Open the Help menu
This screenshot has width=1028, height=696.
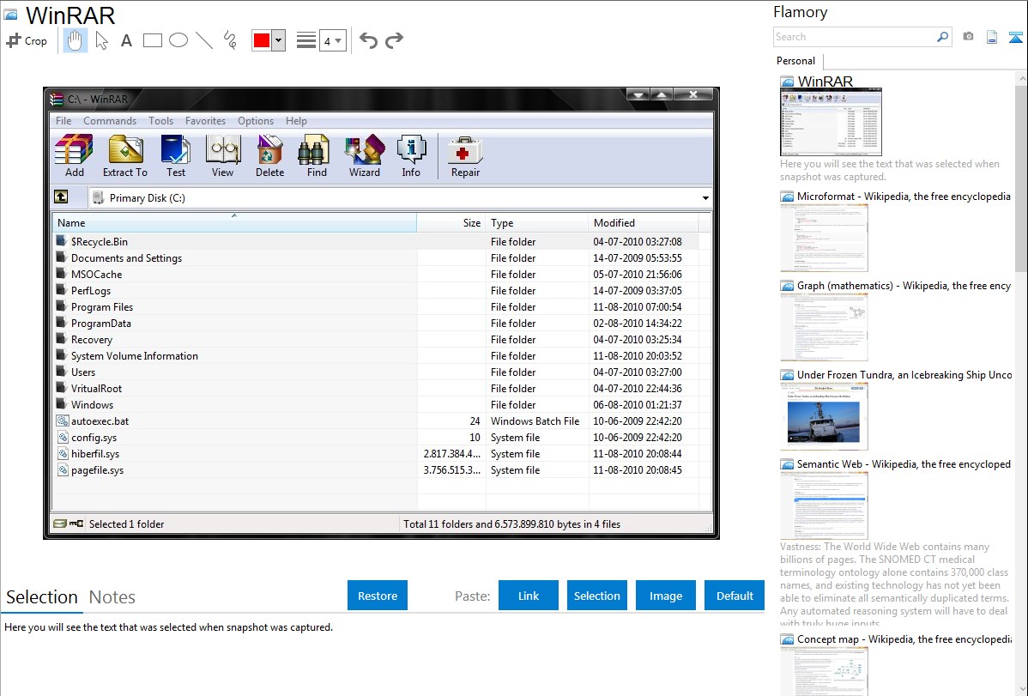pyautogui.click(x=296, y=121)
